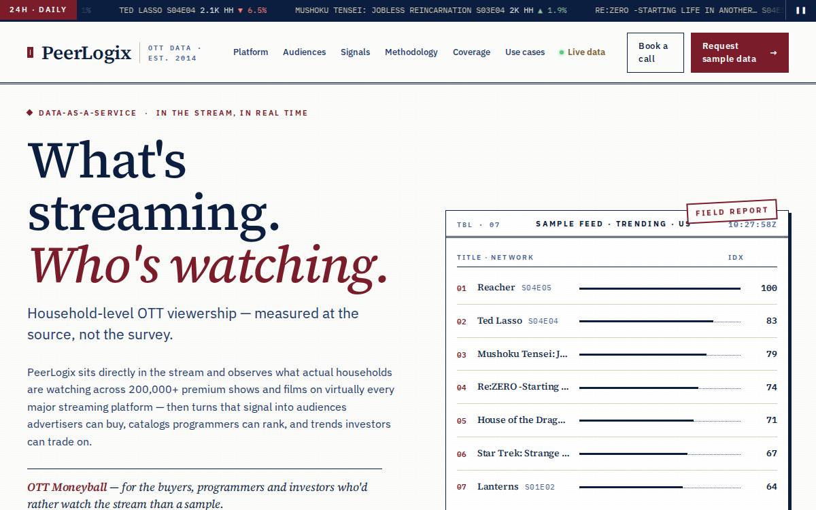Click the FIELD REPORT stamp
The height and width of the screenshot is (510, 816).
coord(732,212)
